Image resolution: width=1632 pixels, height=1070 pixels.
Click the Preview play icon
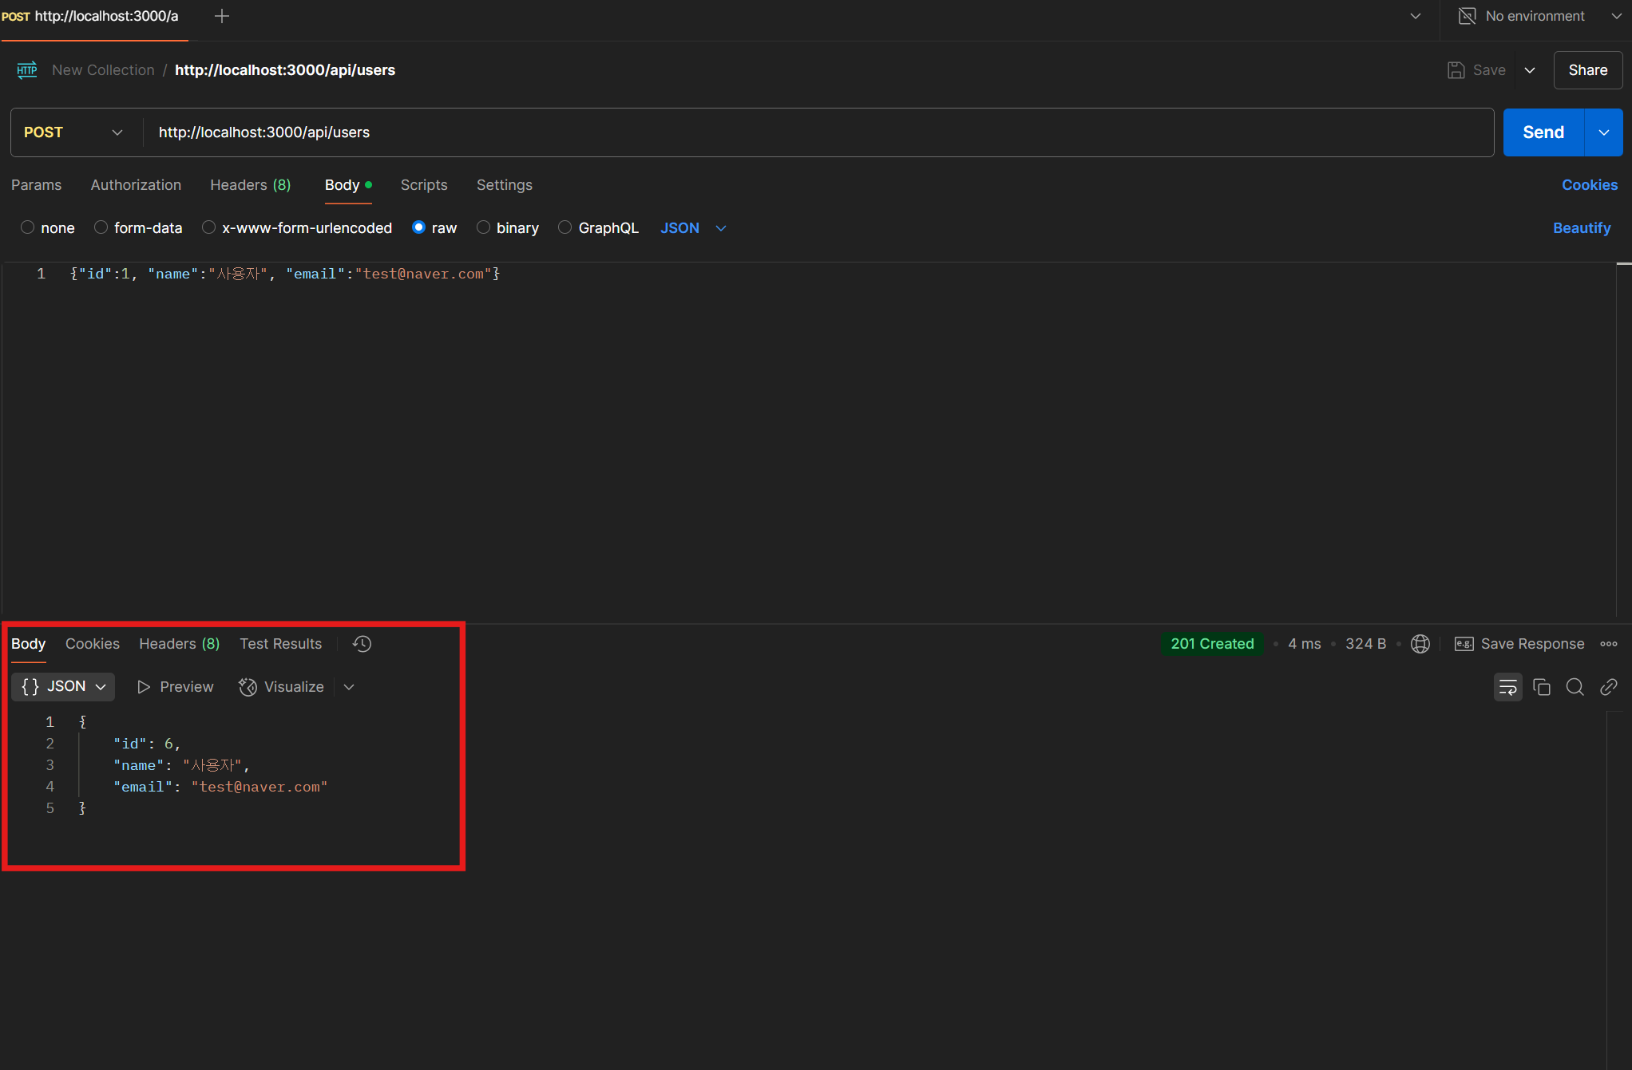[x=144, y=687]
